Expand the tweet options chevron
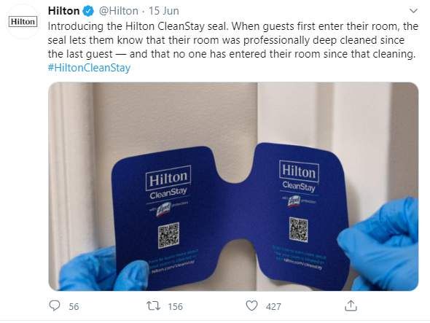 [x=413, y=11]
